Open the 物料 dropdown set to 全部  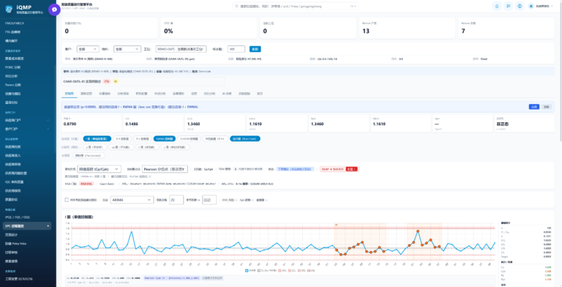click(x=127, y=49)
